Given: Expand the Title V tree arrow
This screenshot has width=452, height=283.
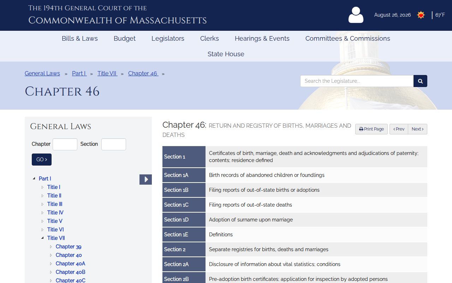Looking at the screenshot, I should [42, 221].
